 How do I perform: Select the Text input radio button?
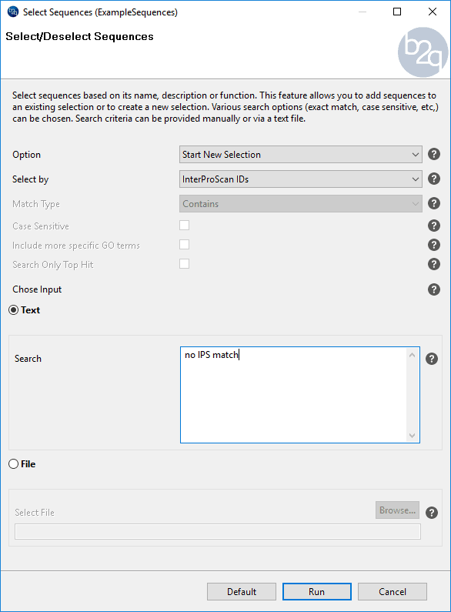pyautogui.click(x=14, y=310)
